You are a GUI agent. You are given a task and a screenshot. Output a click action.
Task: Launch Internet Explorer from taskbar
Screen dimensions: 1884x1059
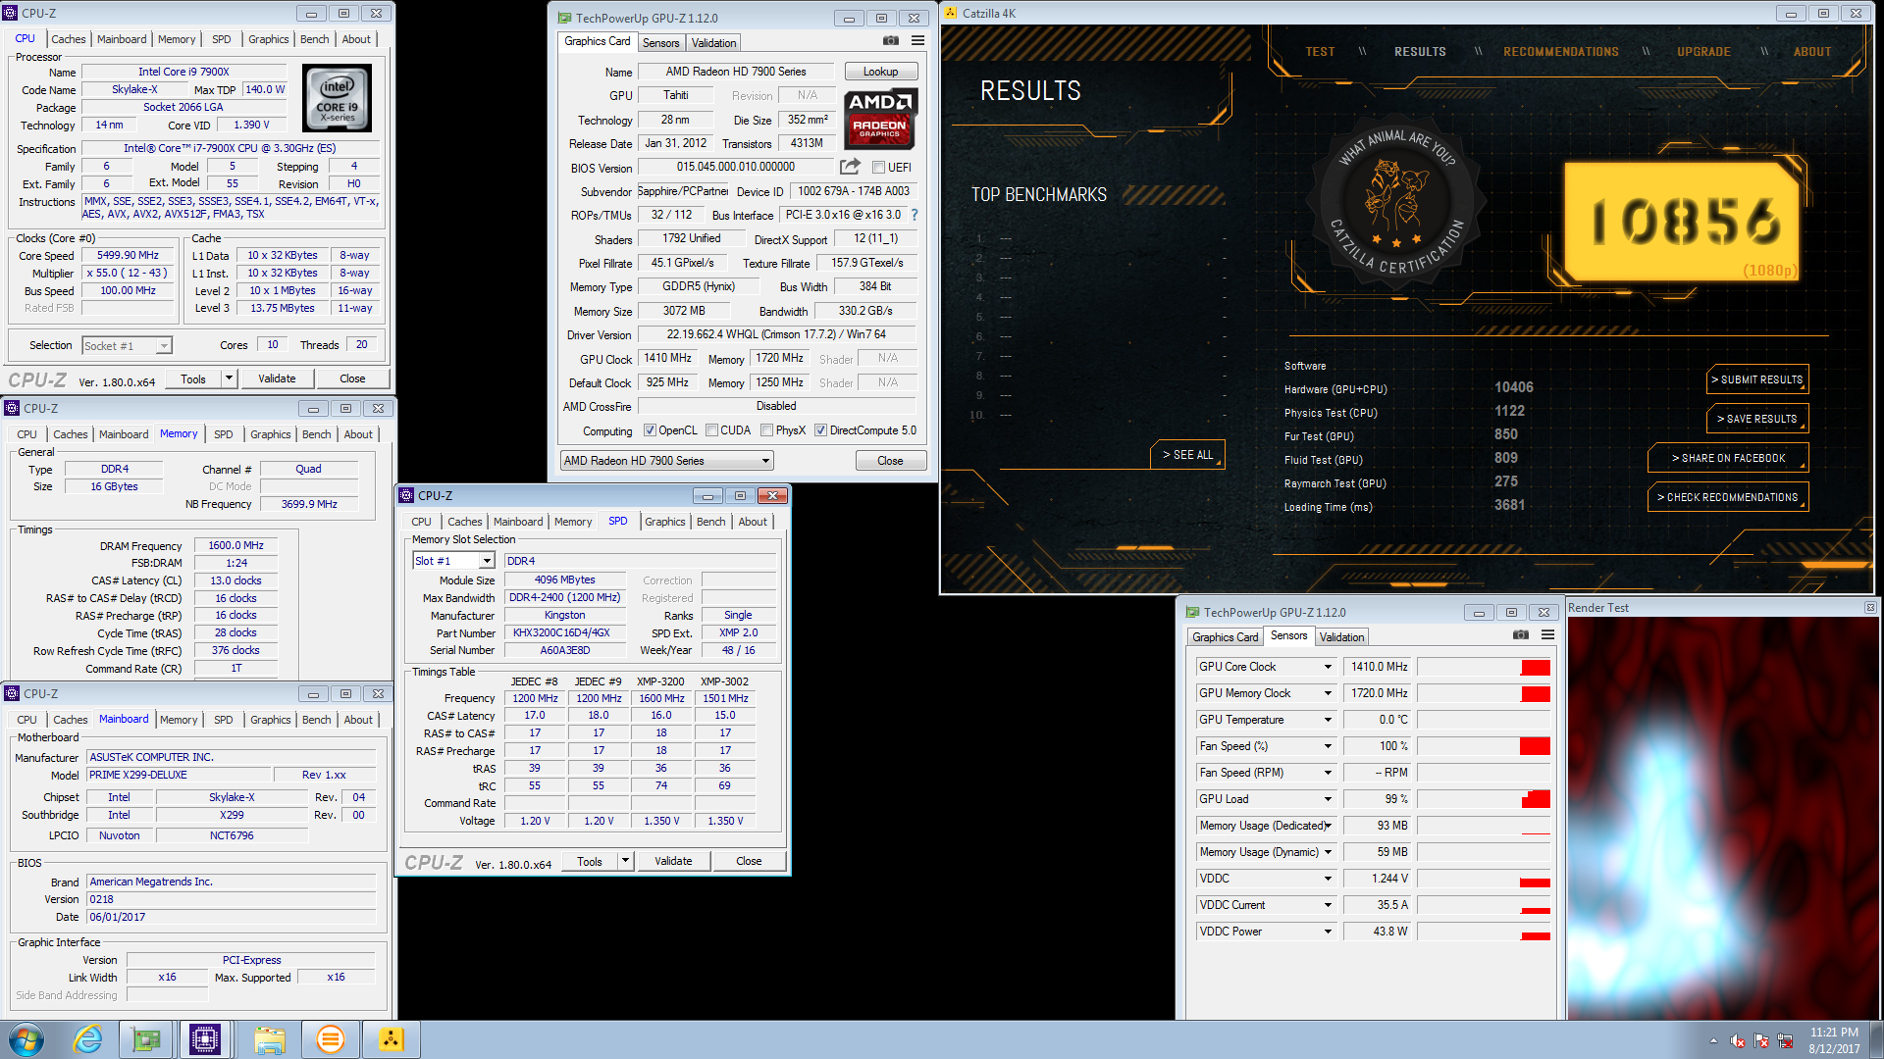[87, 1039]
